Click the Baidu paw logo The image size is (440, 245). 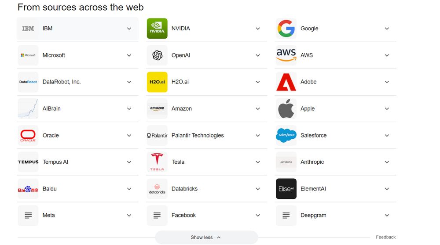point(28,189)
